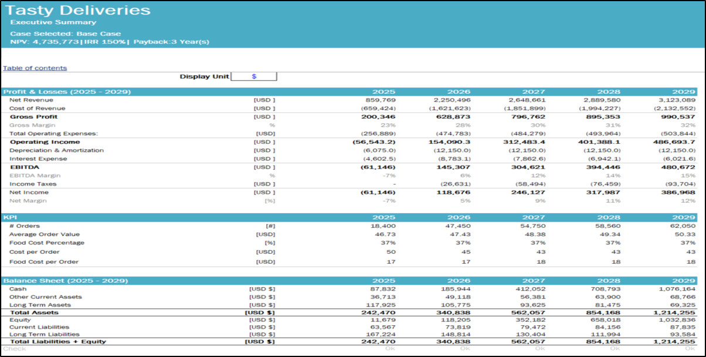Select the Case Selected: Base Case text
The image size is (706, 357).
(66, 33)
